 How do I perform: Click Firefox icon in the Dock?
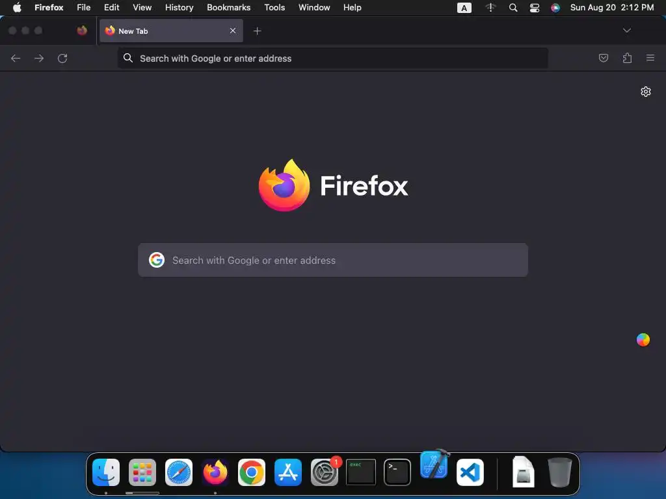(215, 472)
